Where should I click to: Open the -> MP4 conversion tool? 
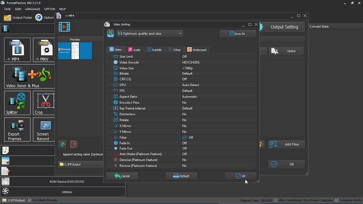(17, 50)
